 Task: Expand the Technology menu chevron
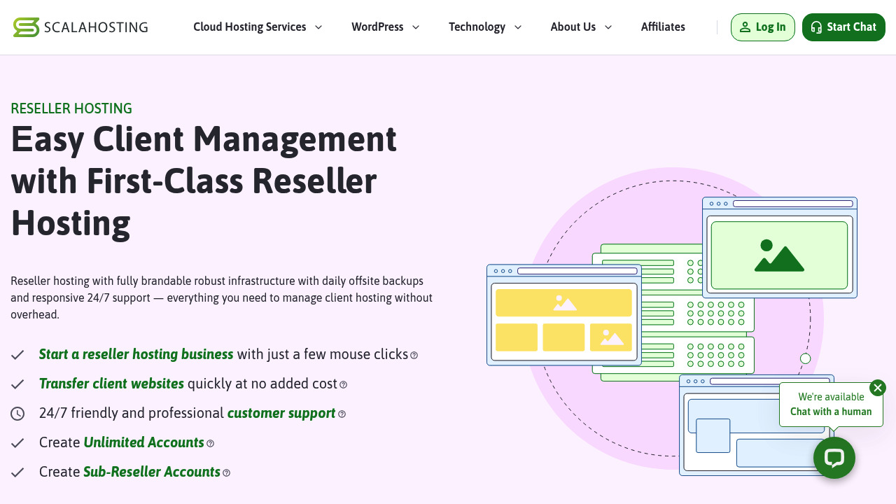click(x=517, y=27)
